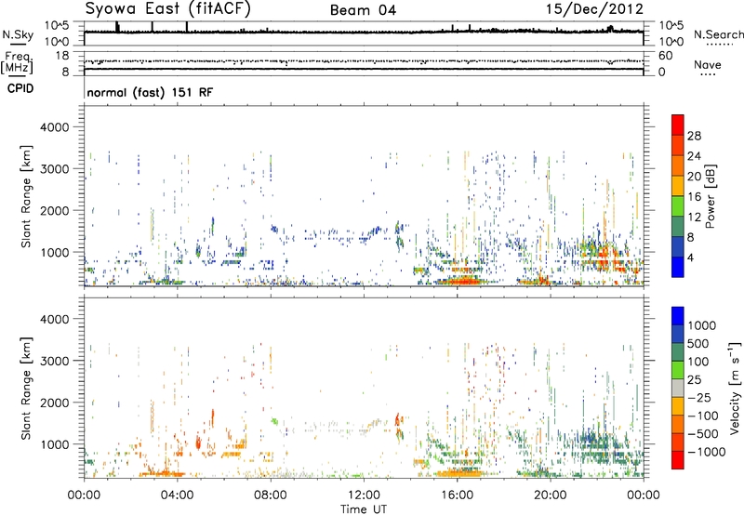Click the "3000" tick of the velocity panel
The width and height of the screenshot is (744, 515).
(x=55, y=361)
